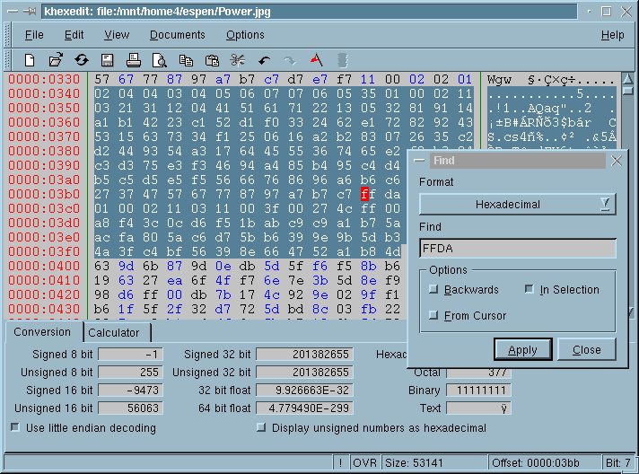
Task: Click offset label 0000:0400
Action: click(x=44, y=266)
